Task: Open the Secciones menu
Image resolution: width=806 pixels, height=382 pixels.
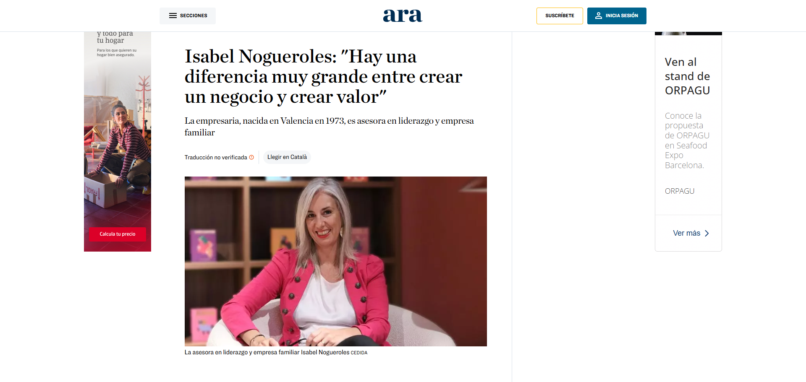Action: tap(188, 16)
